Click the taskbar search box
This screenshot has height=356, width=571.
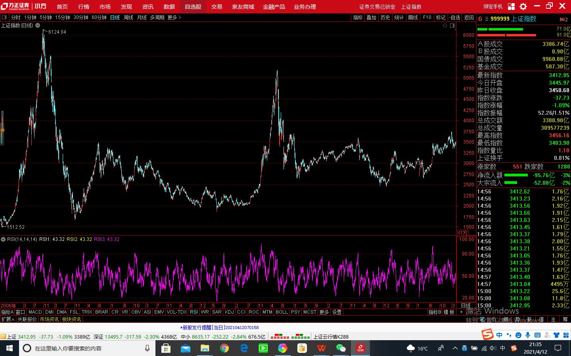(87, 348)
